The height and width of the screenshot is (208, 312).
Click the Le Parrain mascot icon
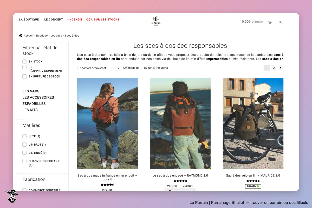(x=11, y=196)
